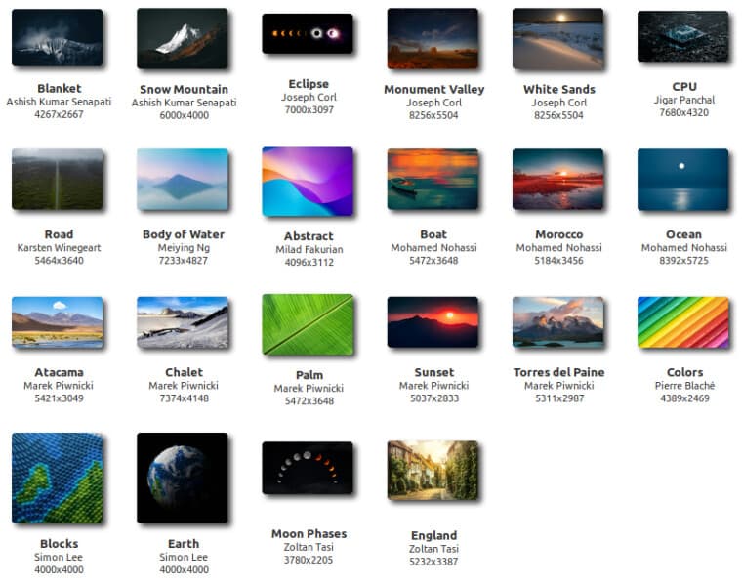The width and height of the screenshot is (742, 586).
Task: Select the Morocco sunset wallpaper
Action: coord(557,180)
